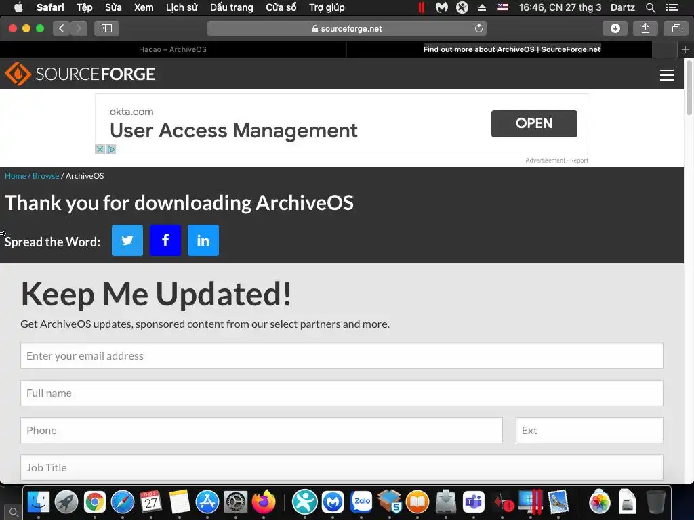
Task: Follow the Home breadcrumb link
Action: pos(15,175)
